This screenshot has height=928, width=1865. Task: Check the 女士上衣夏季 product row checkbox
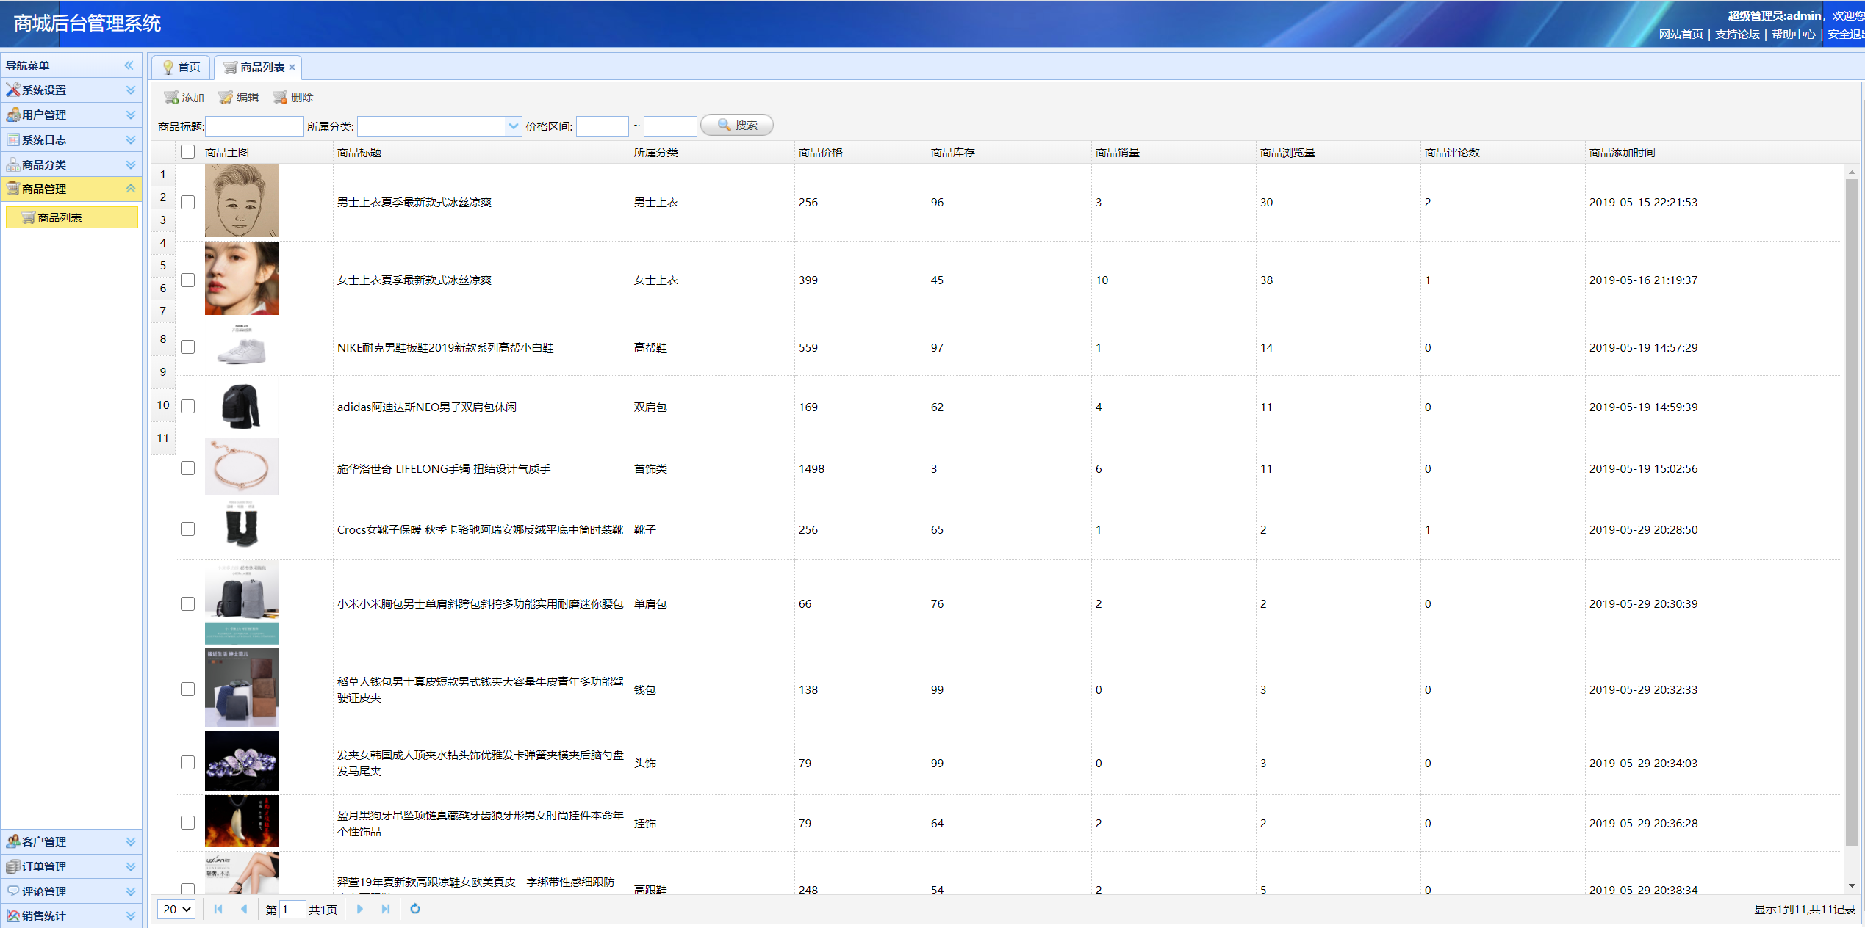tap(188, 280)
